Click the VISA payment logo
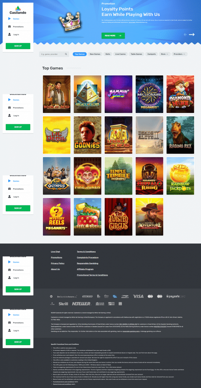This screenshot has width=201, height=388. pyautogui.click(x=138, y=296)
